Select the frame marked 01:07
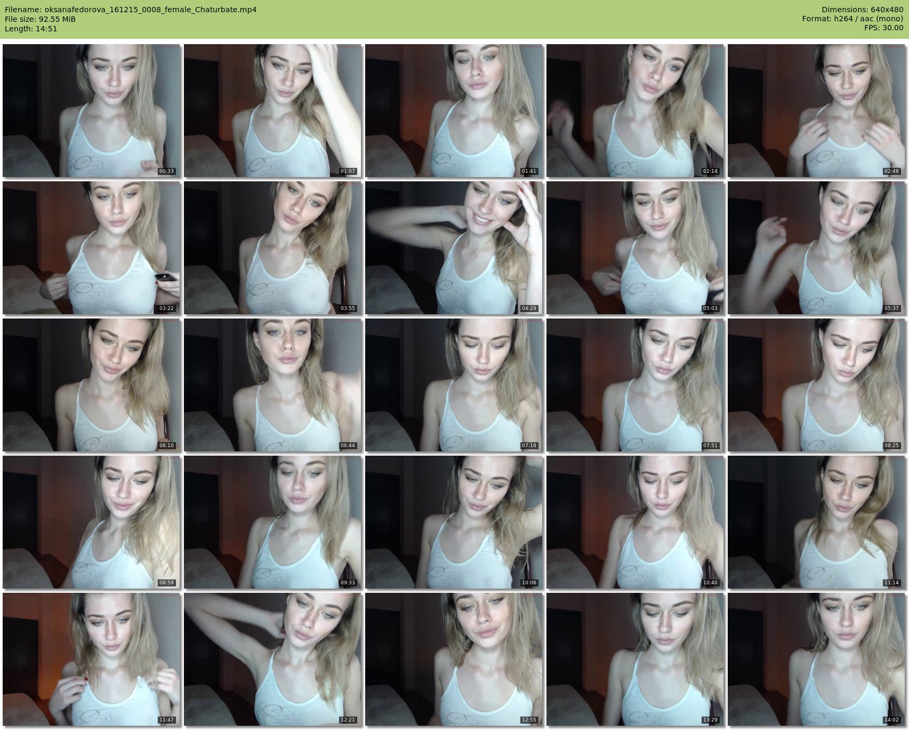 pos(273,111)
